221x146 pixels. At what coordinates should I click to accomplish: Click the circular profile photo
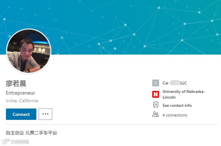coord(29,51)
